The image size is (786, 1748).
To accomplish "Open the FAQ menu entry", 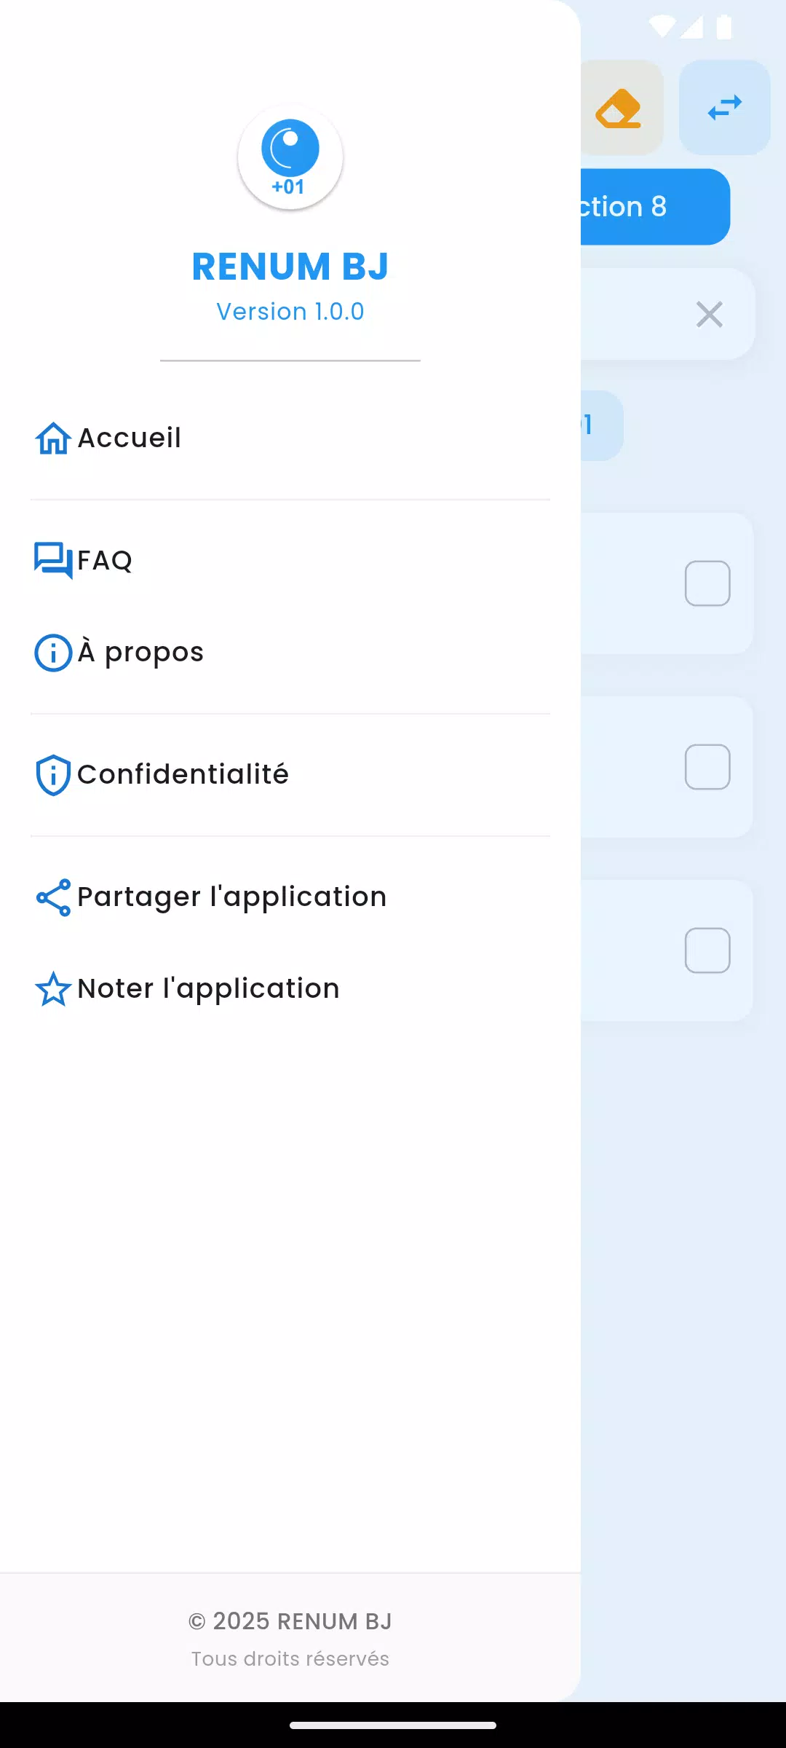I will 290,561.
